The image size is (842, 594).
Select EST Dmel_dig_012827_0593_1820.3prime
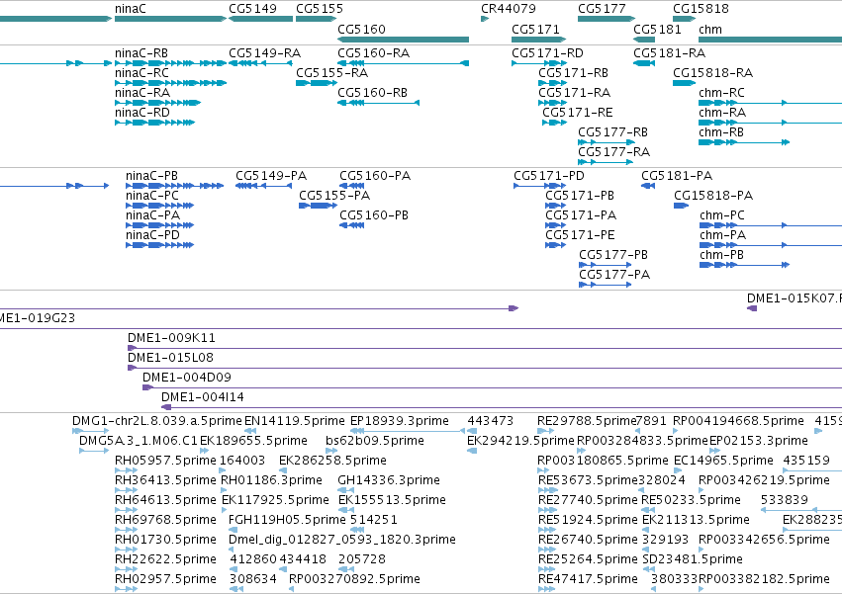click(x=342, y=540)
